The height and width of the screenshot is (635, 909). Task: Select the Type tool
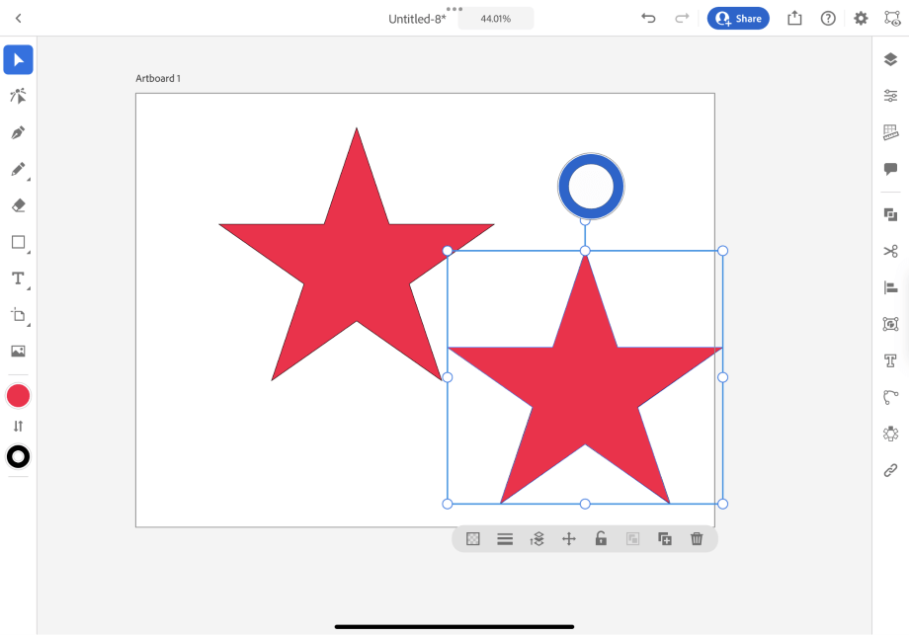click(x=18, y=278)
